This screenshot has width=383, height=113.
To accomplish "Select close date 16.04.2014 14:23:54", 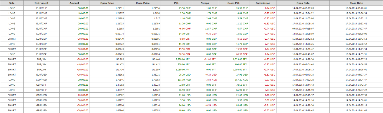I will coord(356,49).
